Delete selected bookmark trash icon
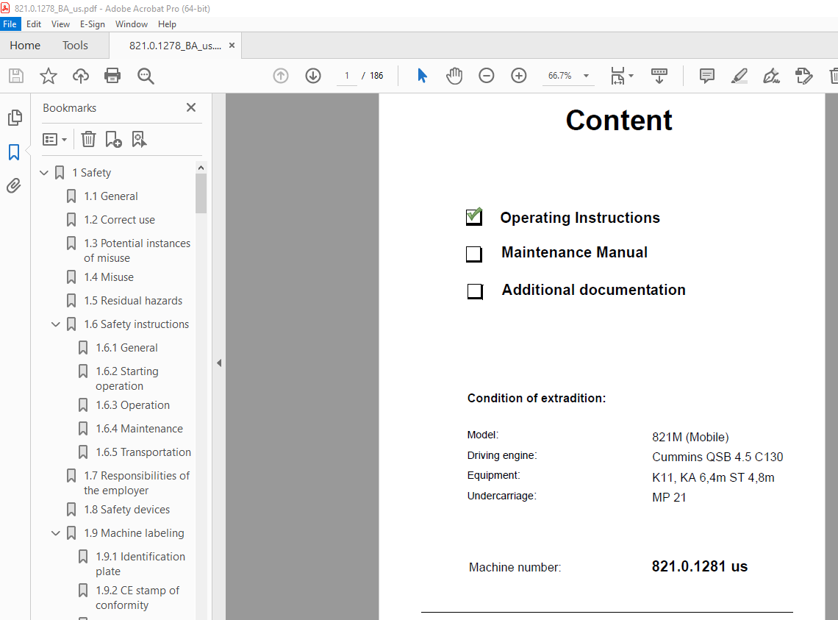The image size is (838, 620). 88,140
